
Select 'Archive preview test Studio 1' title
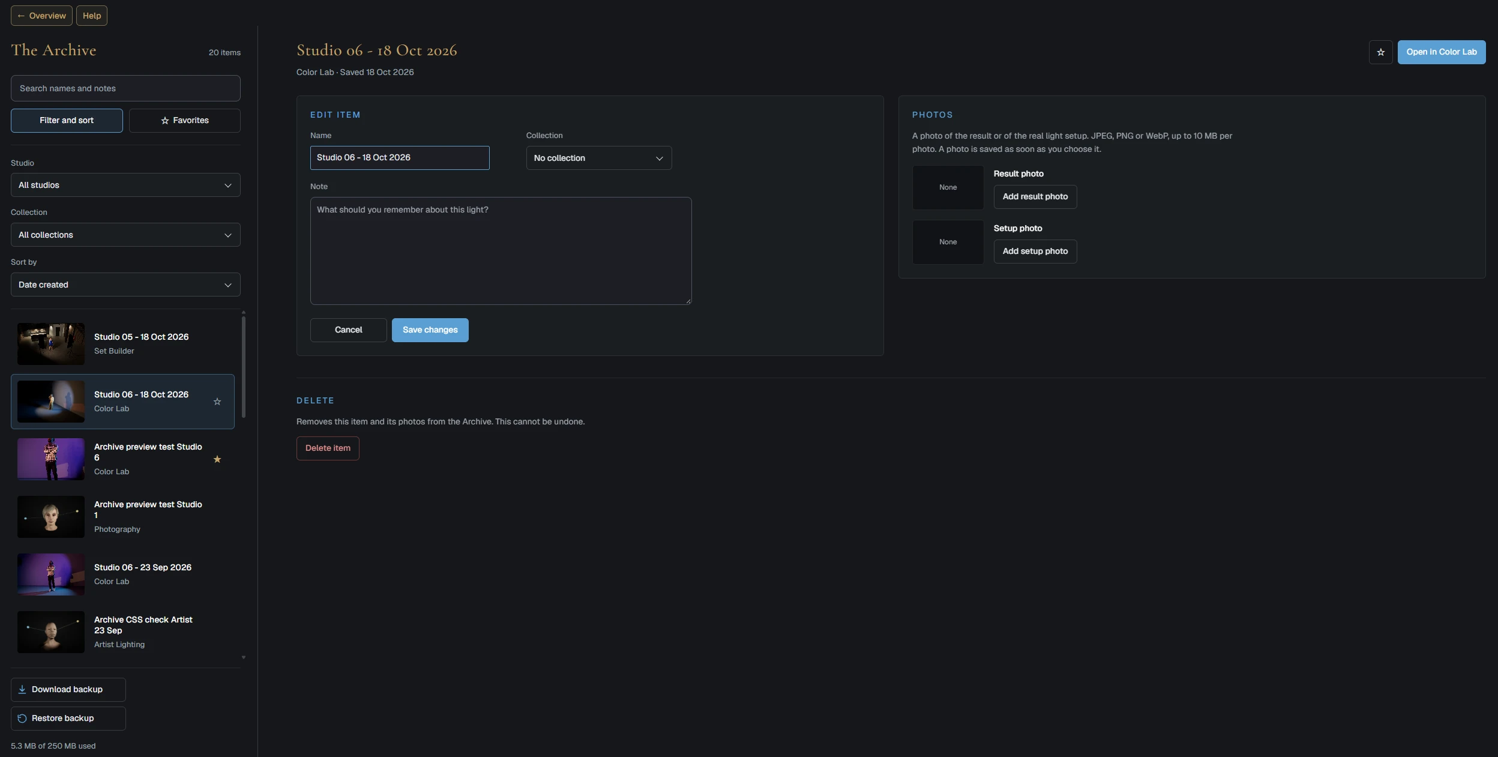click(148, 510)
